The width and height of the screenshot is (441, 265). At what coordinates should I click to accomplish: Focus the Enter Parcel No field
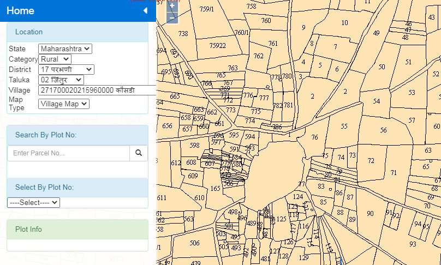click(68, 153)
